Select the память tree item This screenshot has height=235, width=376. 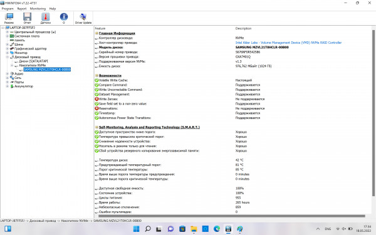19,40
